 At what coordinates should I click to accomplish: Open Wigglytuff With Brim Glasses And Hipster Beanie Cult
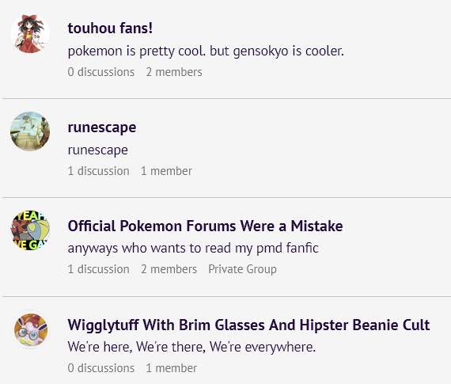pos(248,325)
